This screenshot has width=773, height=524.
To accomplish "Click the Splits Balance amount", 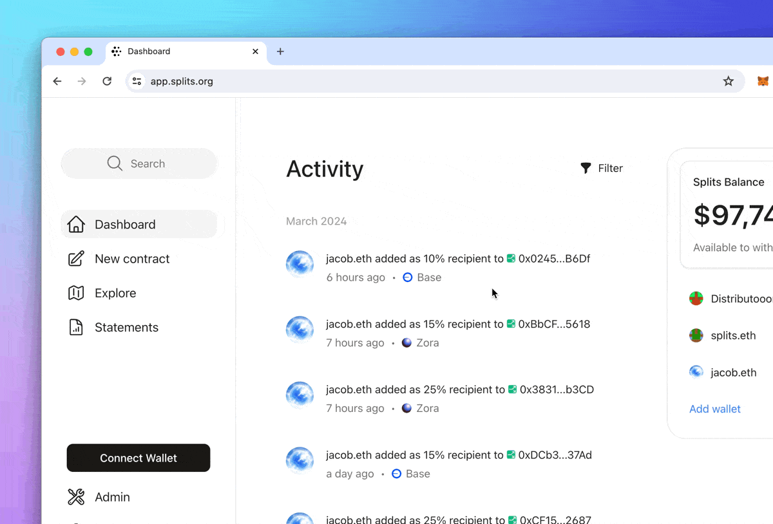I will point(733,215).
